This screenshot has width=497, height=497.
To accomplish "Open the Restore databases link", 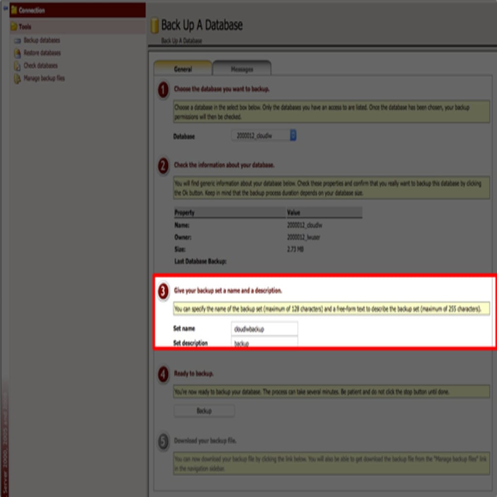I will click(42, 53).
